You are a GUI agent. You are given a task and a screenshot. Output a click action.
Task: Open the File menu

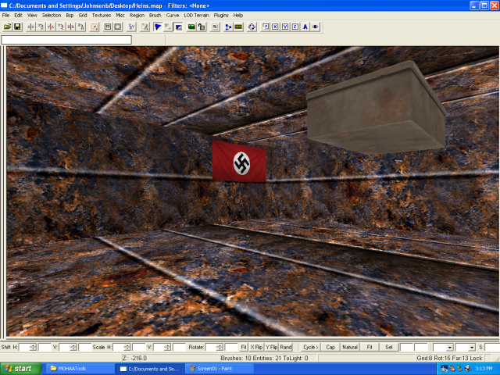5,15
